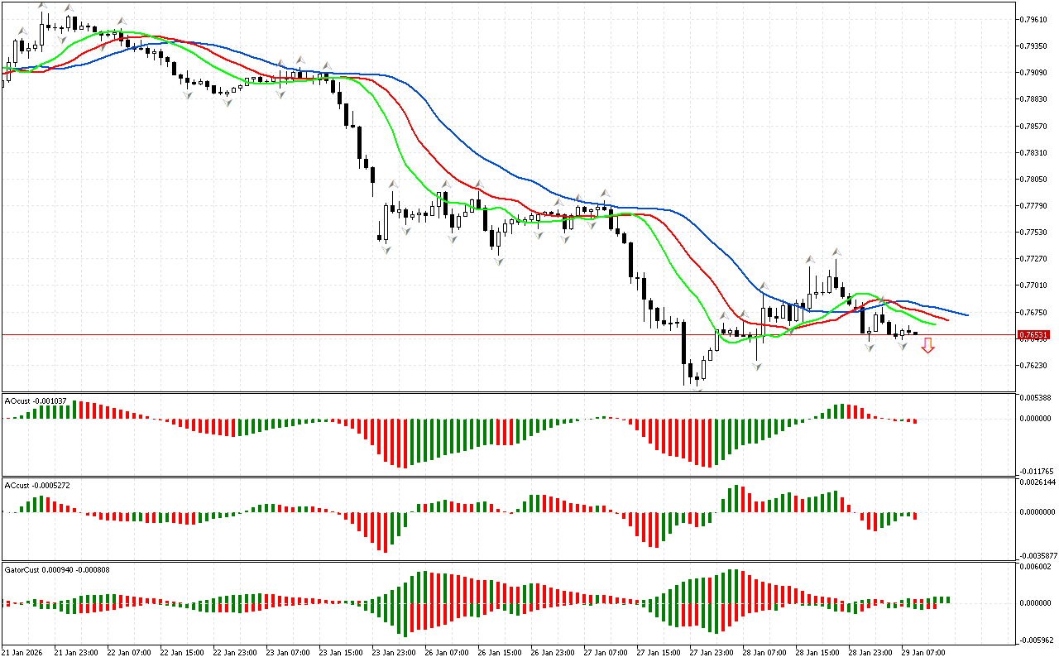Click the 23 Jan 15:00 time label
The image size is (1059, 662).
[x=342, y=653]
